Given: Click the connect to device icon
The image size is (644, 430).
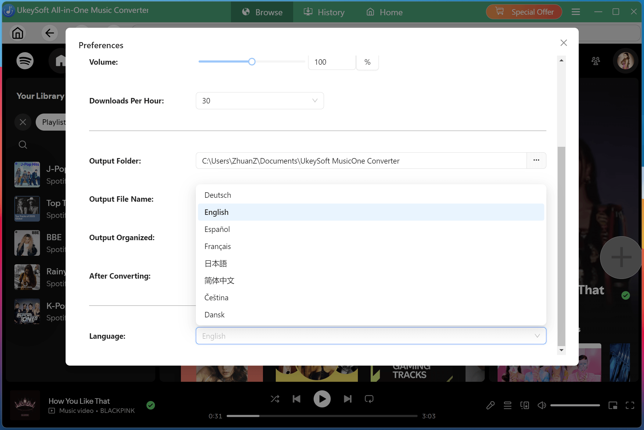Looking at the screenshot, I should point(525,405).
